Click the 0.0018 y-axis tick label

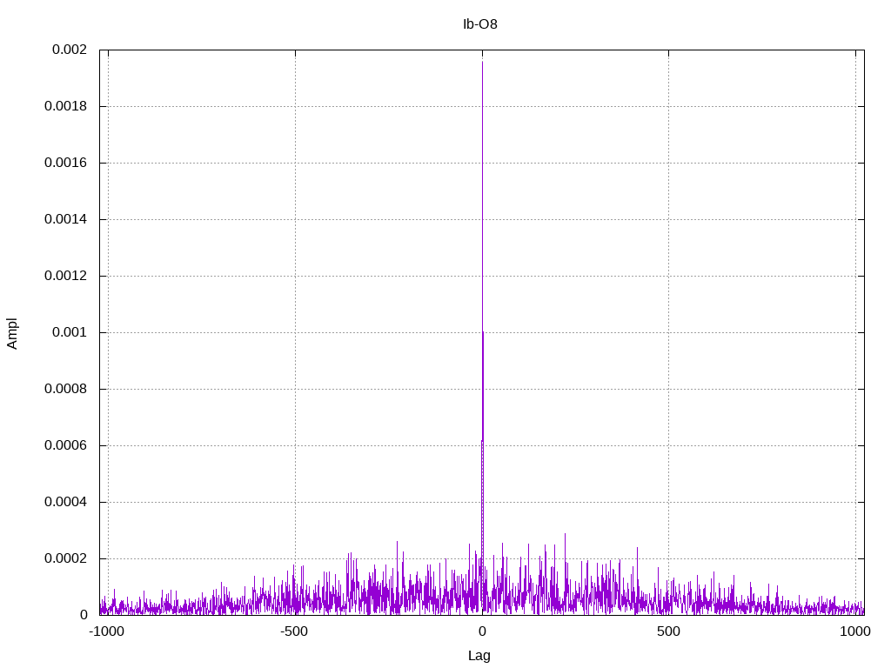pos(66,106)
